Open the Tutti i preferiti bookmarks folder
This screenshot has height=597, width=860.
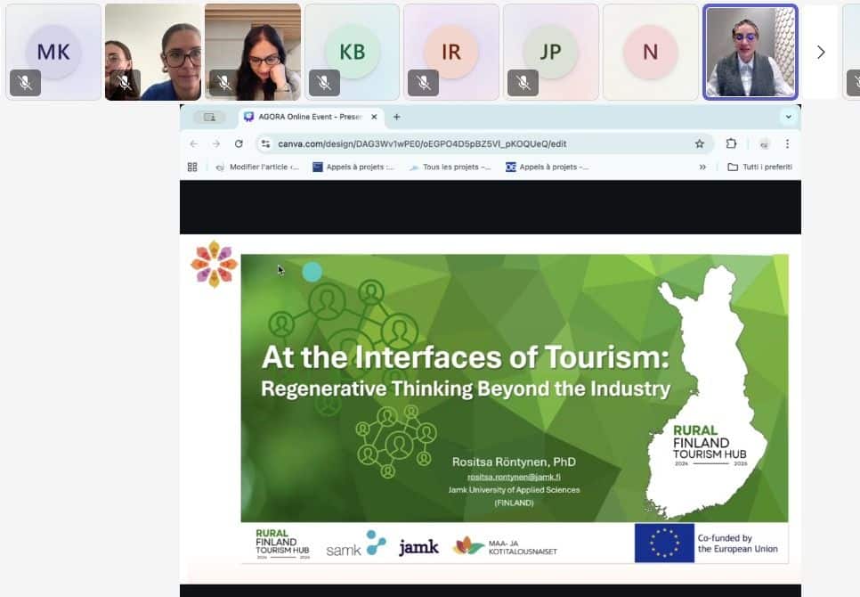[759, 167]
